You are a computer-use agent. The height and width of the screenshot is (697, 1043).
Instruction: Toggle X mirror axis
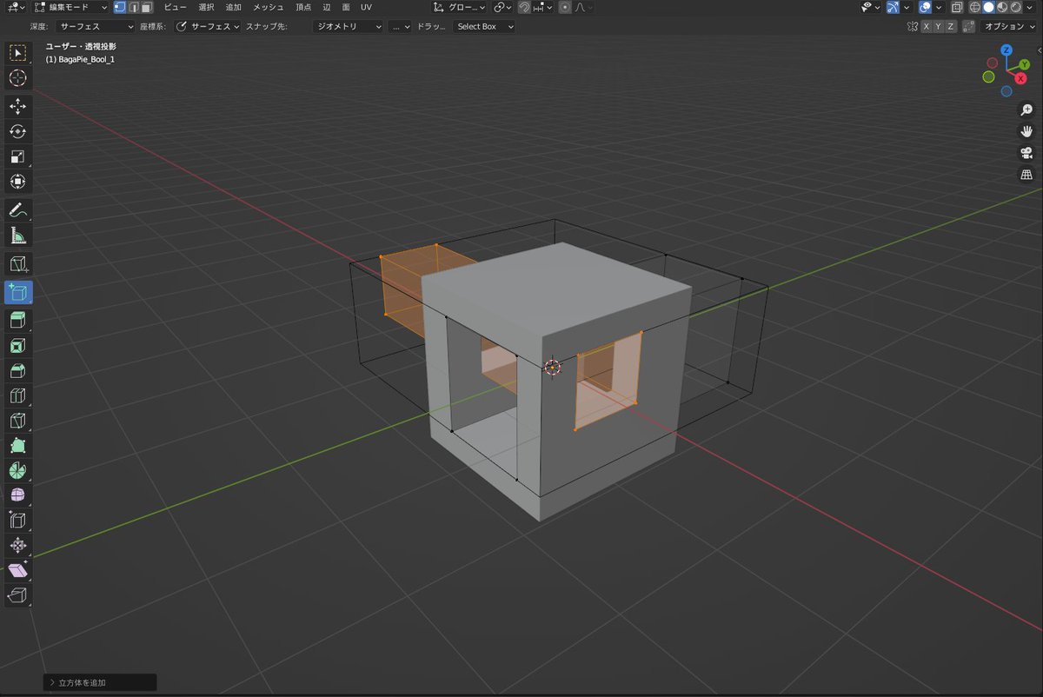click(x=927, y=26)
